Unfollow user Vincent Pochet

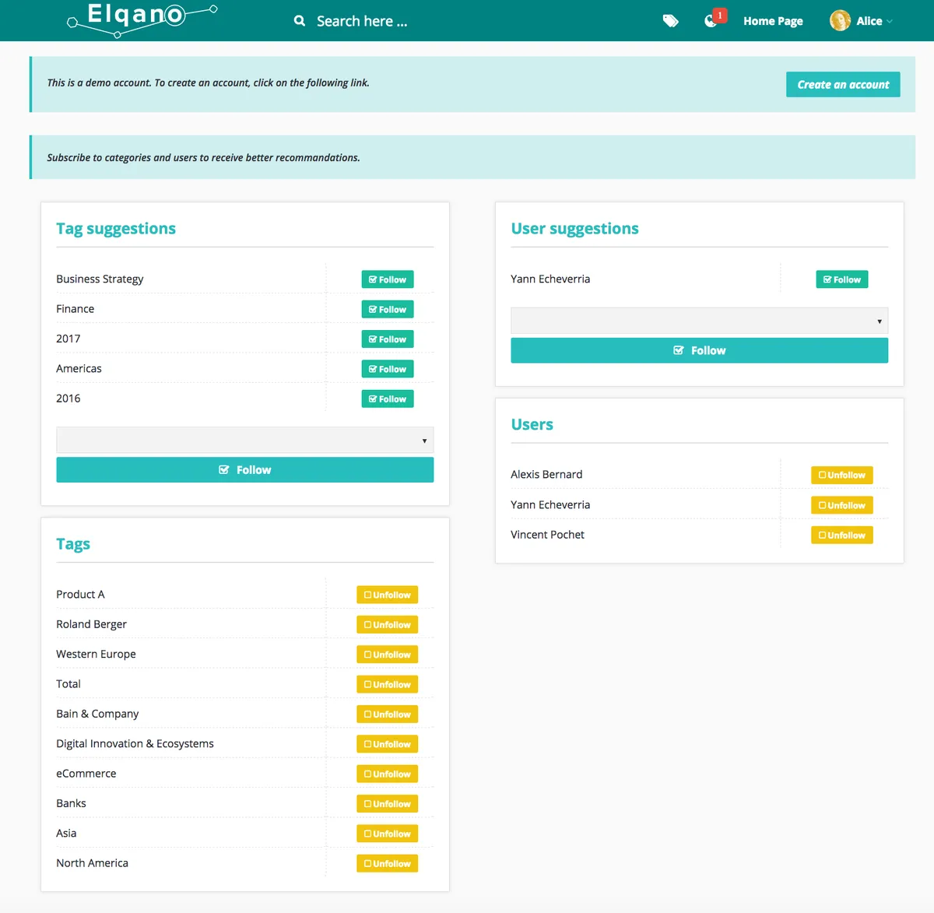click(x=841, y=536)
